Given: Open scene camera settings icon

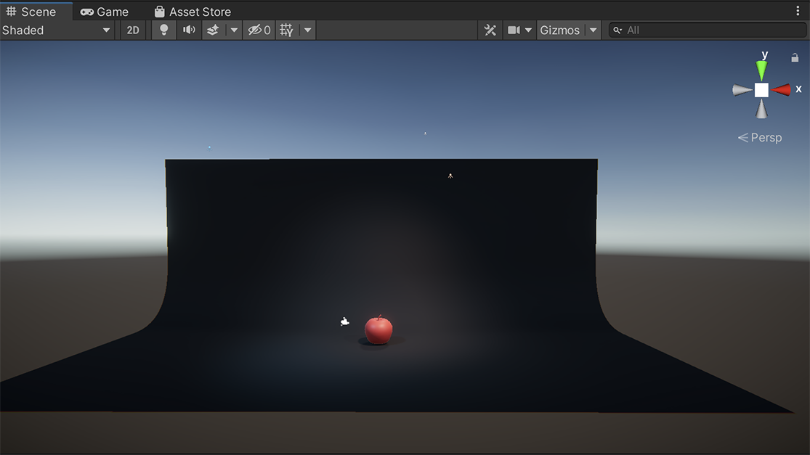Looking at the screenshot, I should 514,30.
